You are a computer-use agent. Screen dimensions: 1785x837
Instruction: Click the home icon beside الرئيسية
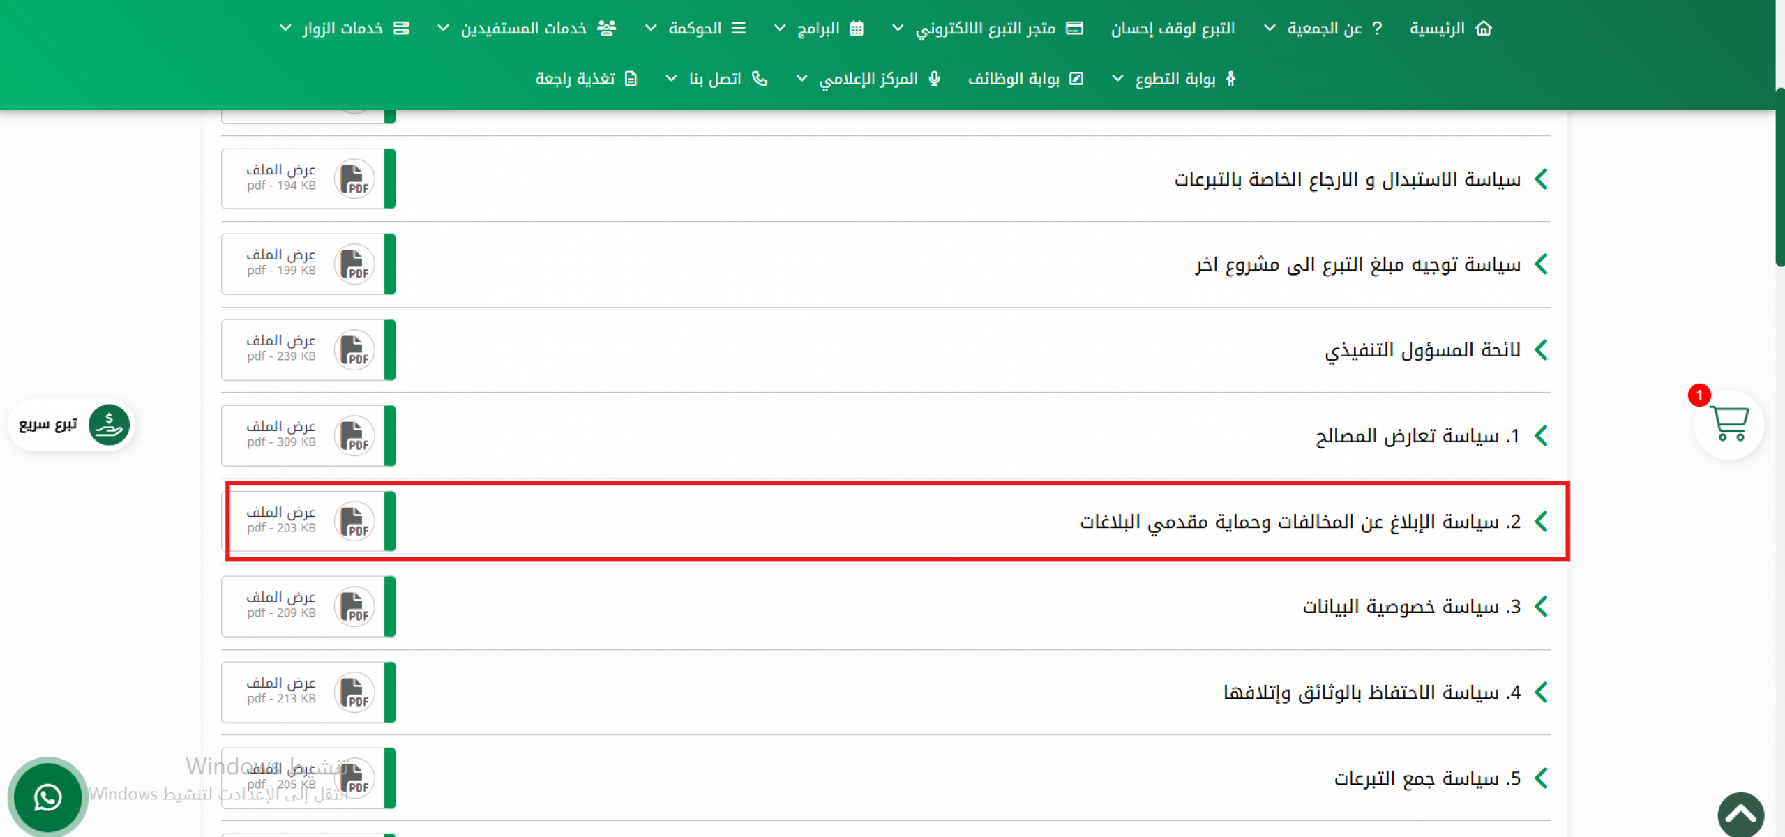1484,29
